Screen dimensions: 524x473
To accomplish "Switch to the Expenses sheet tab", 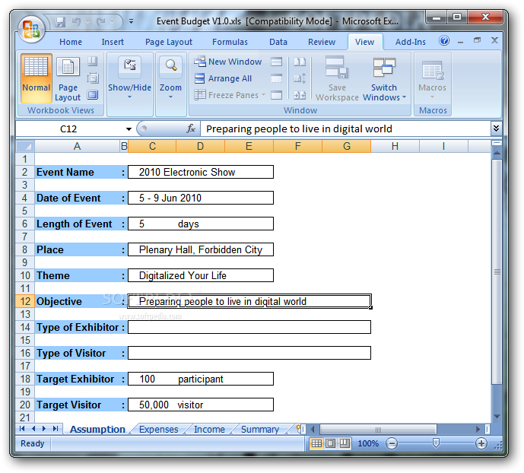I will coord(158,429).
